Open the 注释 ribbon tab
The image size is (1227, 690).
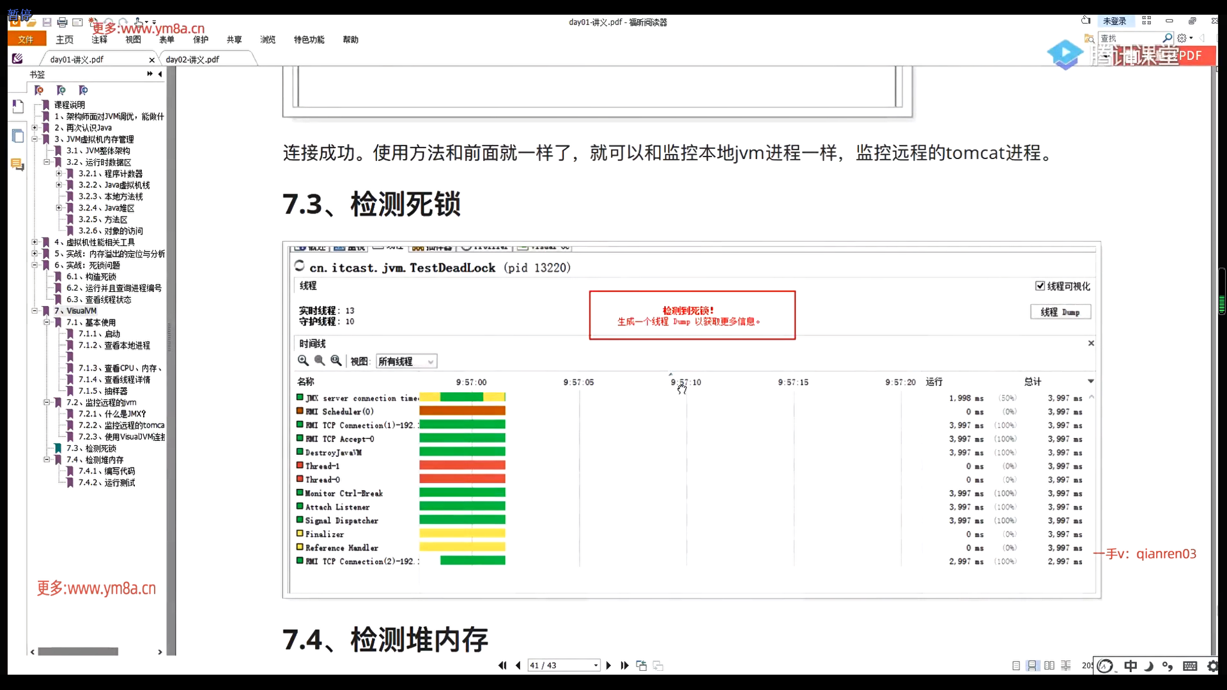click(99, 40)
